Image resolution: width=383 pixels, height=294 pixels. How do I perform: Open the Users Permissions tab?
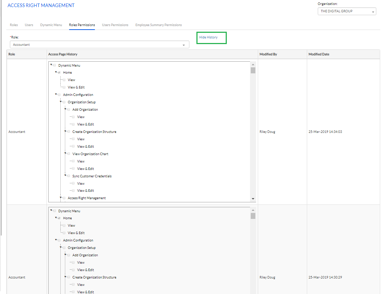[x=115, y=25]
